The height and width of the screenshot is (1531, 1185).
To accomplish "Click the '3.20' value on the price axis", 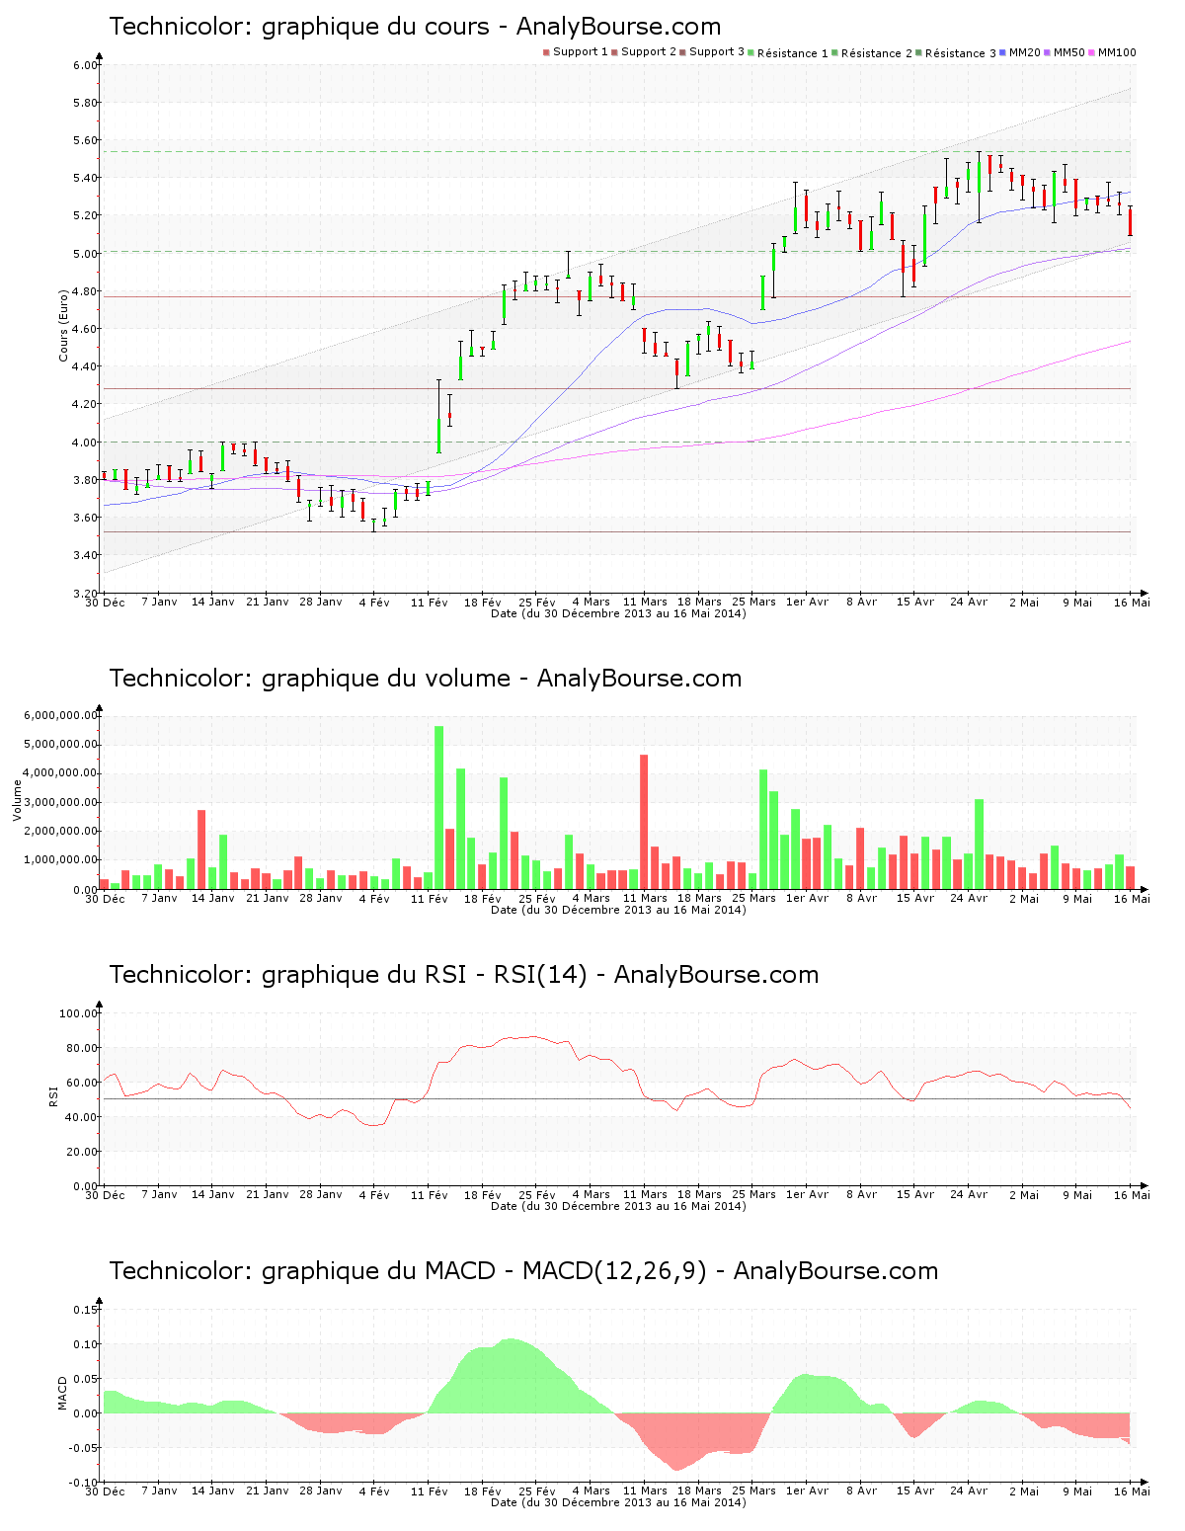I will (85, 594).
